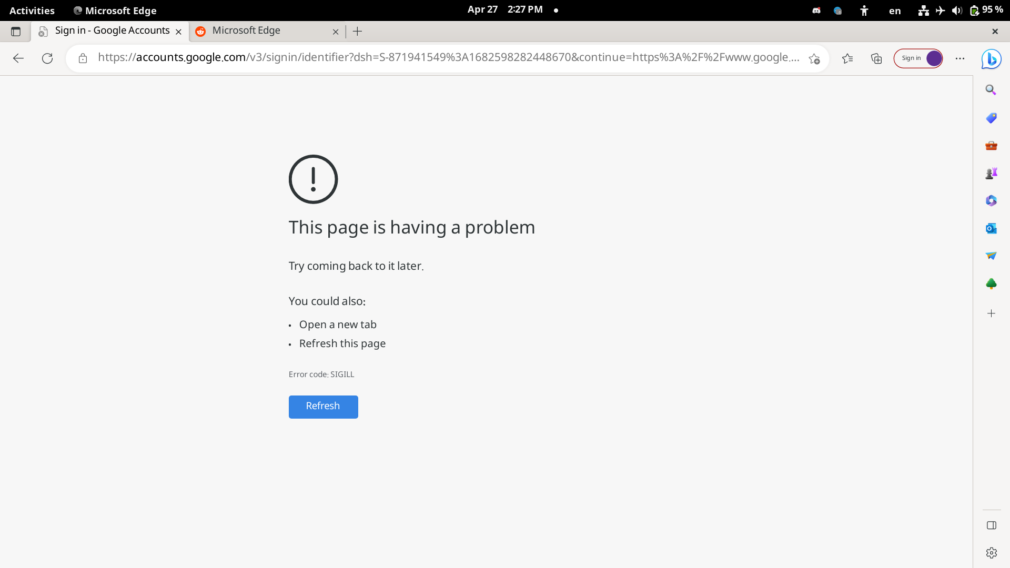Click the Sign in button
The image size is (1010, 568).
tap(912, 58)
